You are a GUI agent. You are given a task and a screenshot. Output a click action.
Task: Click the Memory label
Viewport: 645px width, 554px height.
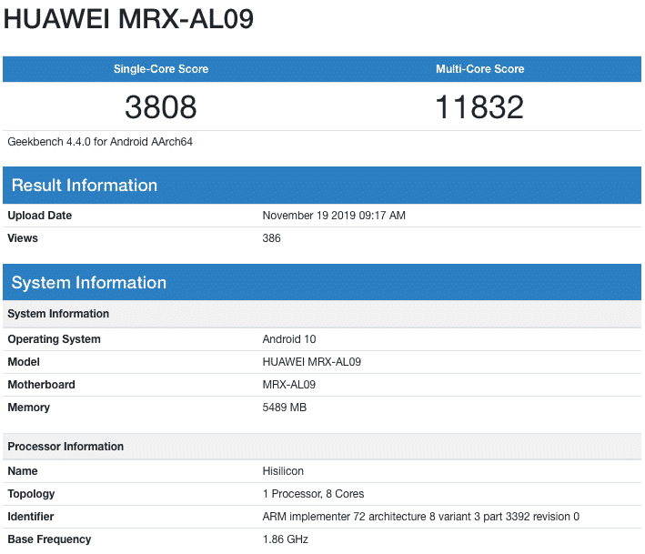pyautogui.click(x=29, y=408)
